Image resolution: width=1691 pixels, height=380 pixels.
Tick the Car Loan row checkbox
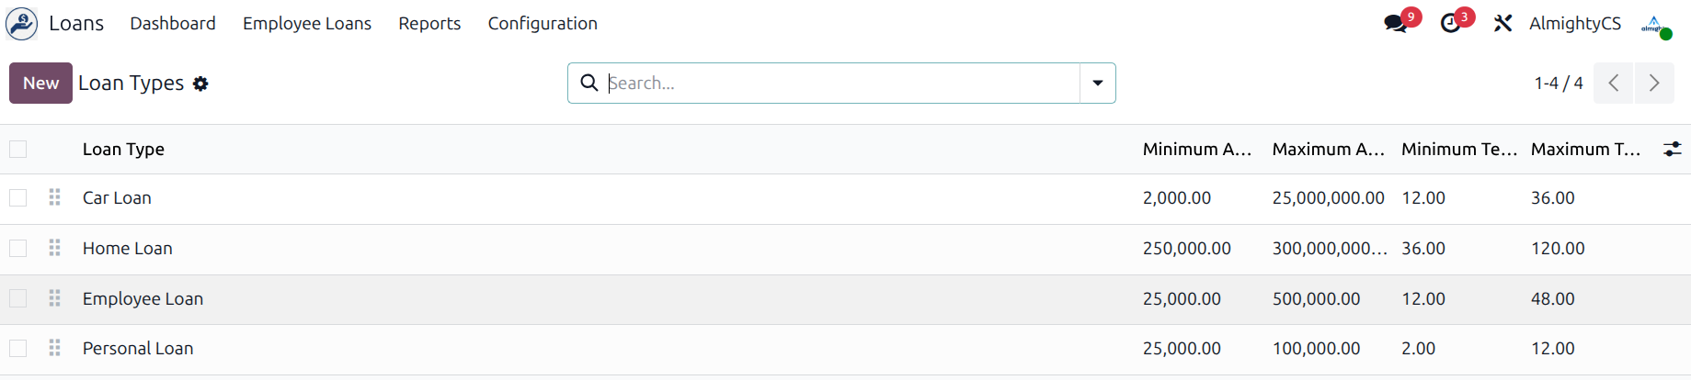[18, 197]
